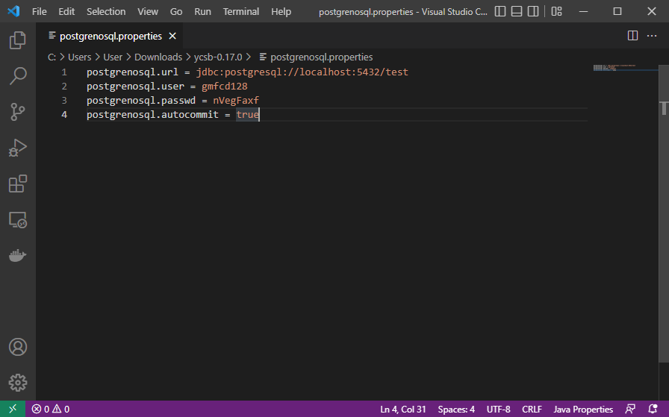Open notifications bell in status bar

point(653,409)
